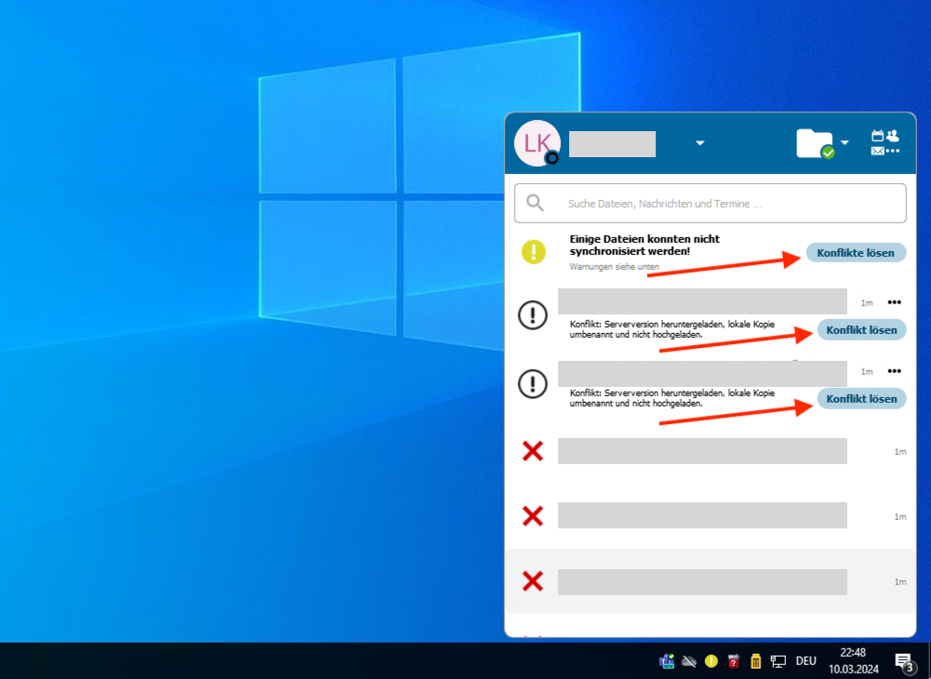This screenshot has width=931, height=679.
Task: Click the yellow sync warning icon in the panel
Action: pyautogui.click(x=533, y=252)
